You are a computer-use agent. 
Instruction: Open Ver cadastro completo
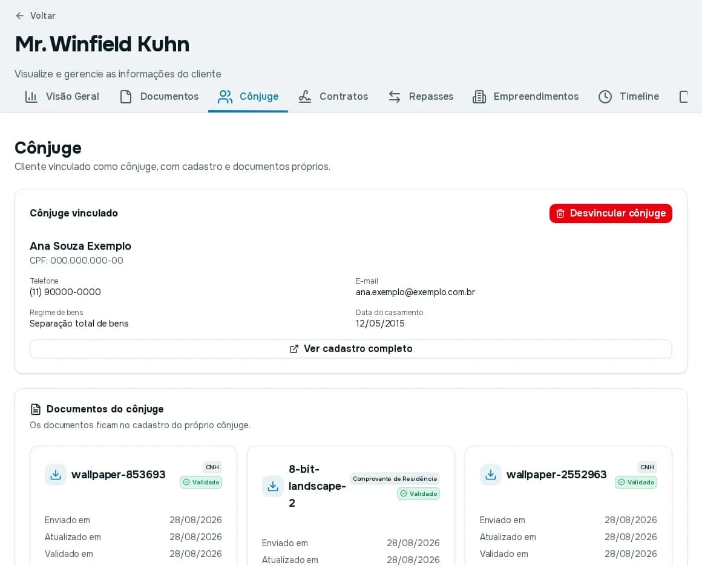[x=351, y=349]
